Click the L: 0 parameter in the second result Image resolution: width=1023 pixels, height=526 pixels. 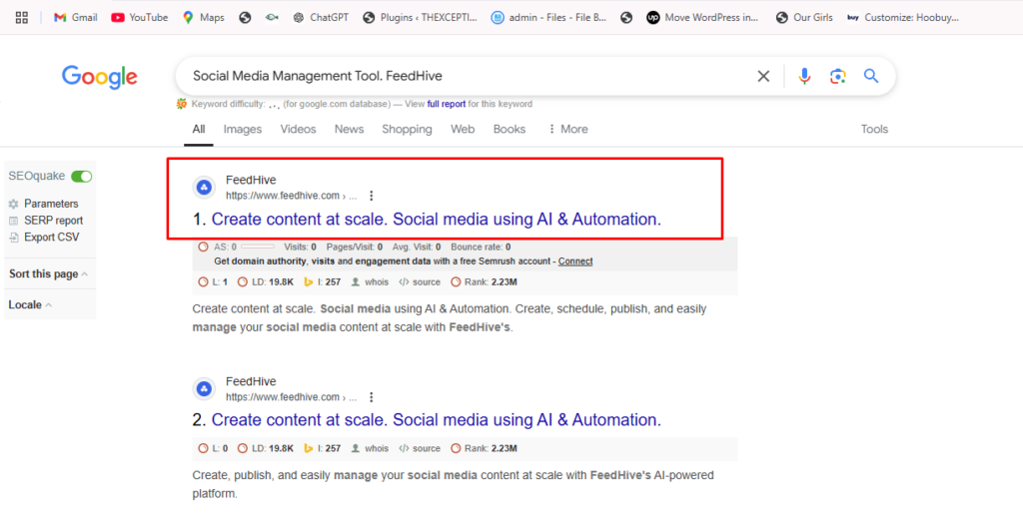point(214,448)
